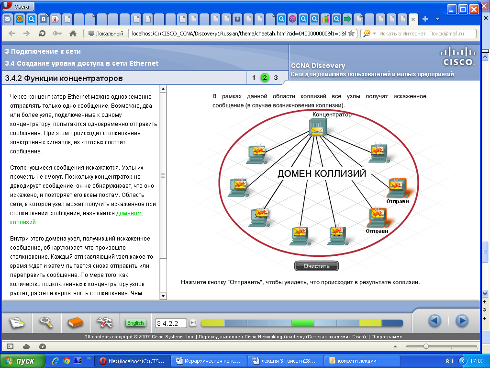Click the Концентратор hub device icon
Image resolution: width=490 pixels, height=368 pixels.
[318, 127]
